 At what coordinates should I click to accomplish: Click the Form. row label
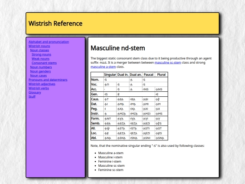97,119
